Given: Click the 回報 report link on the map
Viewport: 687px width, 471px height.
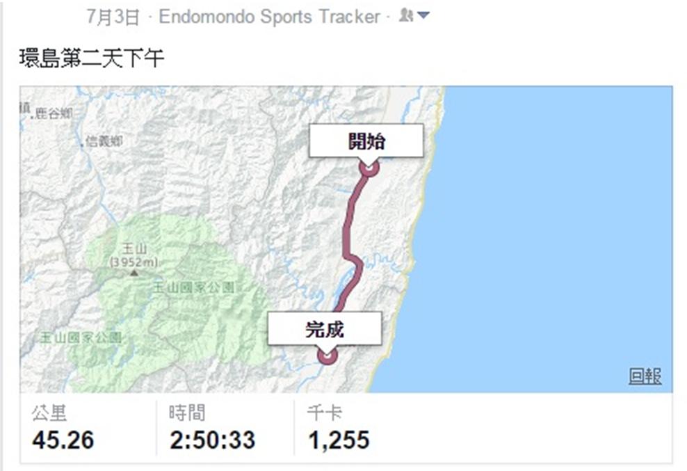Looking at the screenshot, I should (x=645, y=376).
